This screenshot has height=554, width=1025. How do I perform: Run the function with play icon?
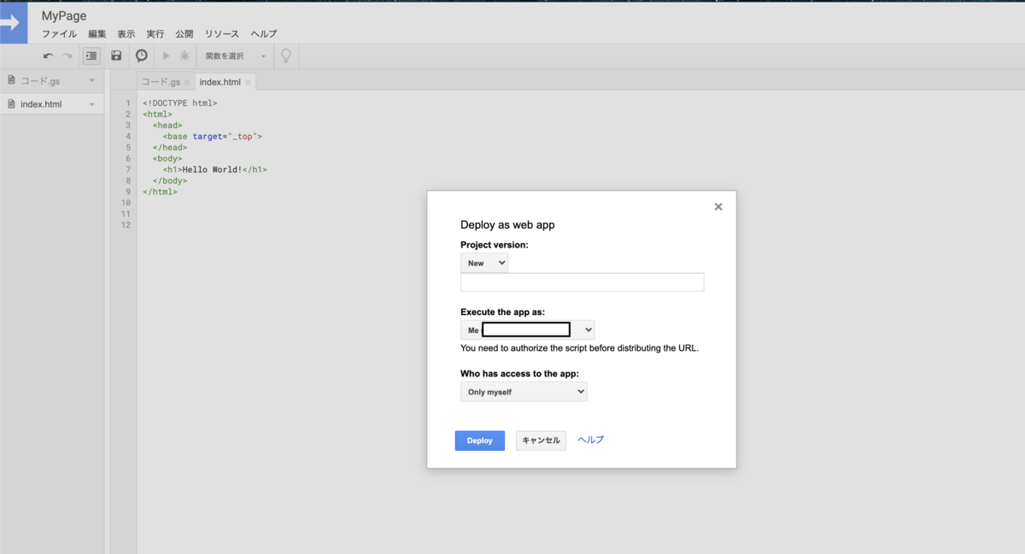[167, 55]
